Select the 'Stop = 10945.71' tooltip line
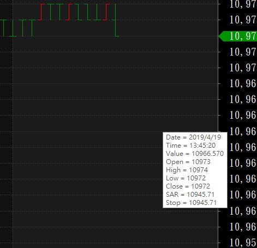Viewport: 257px width, 248px height. click(x=191, y=203)
